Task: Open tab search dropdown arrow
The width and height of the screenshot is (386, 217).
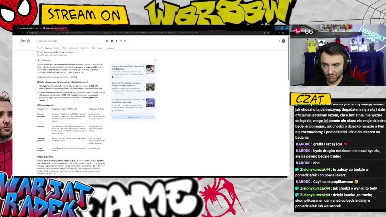Action: tap(14, 28)
